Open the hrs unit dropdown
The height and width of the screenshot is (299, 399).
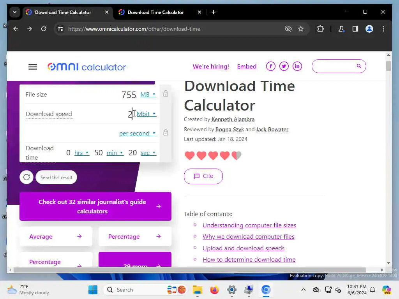click(x=82, y=153)
